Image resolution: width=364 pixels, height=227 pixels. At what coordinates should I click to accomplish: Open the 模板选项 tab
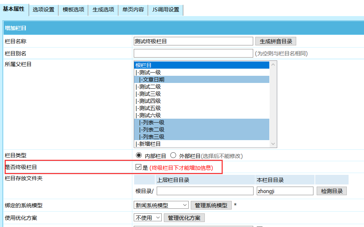(74, 10)
